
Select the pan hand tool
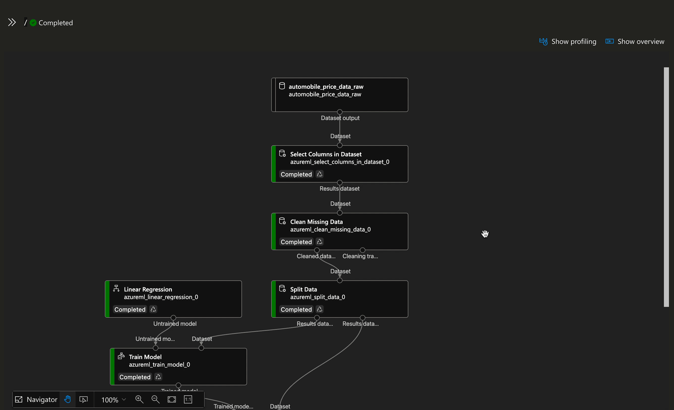click(68, 399)
